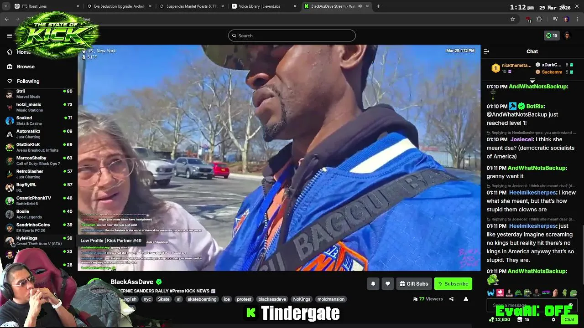Image resolution: width=584 pixels, height=328 pixels.
Task: Open BoyflyIRL channel in sidebar
Action: click(x=39, y=187)
